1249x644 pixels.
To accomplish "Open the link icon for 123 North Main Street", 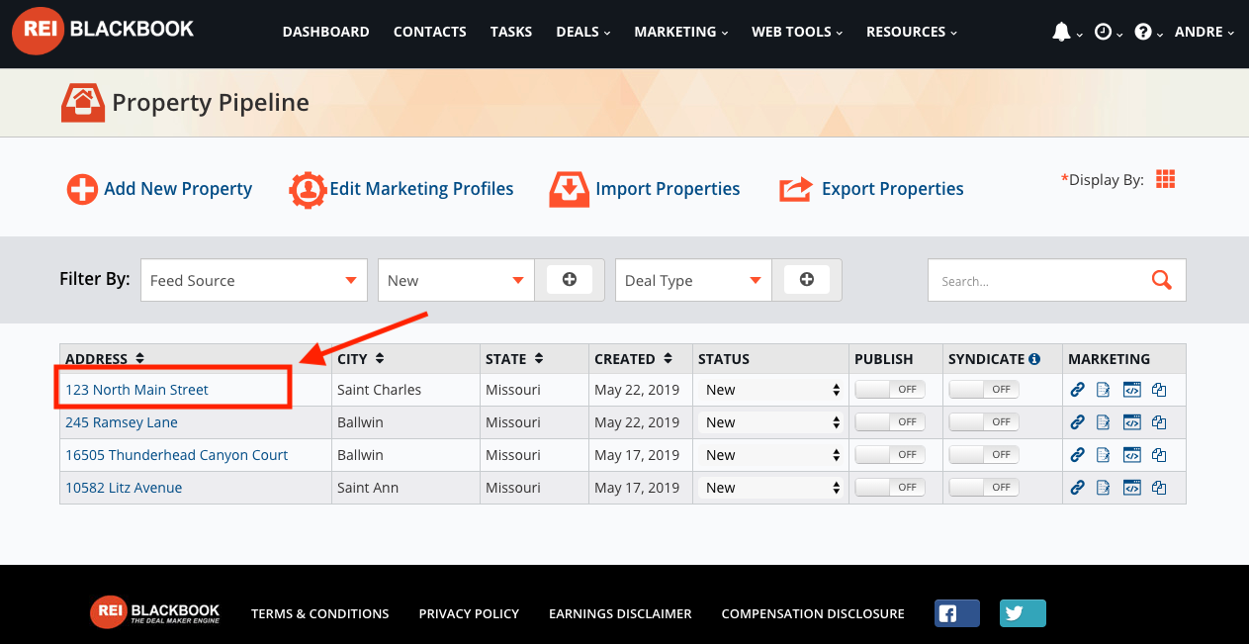I will [x=1078, y=390].
